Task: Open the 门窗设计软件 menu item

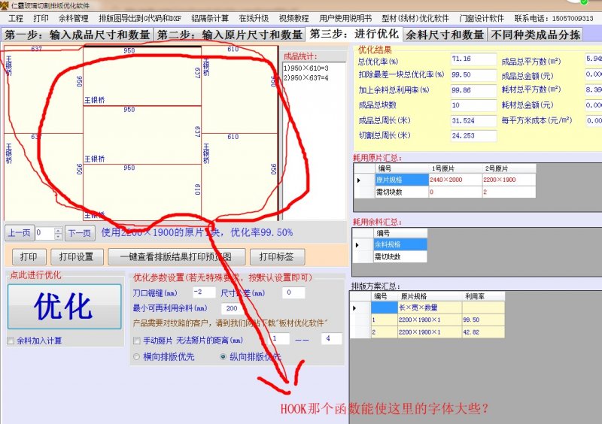Action: pos(482,18)
